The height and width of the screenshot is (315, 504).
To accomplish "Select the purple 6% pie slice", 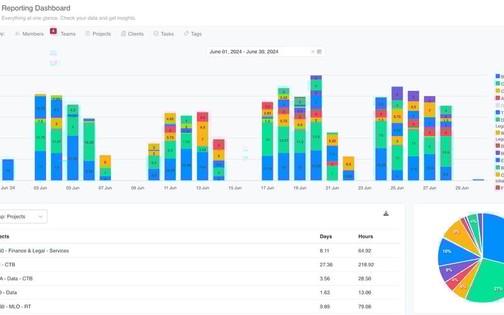I will pos(453,271).
